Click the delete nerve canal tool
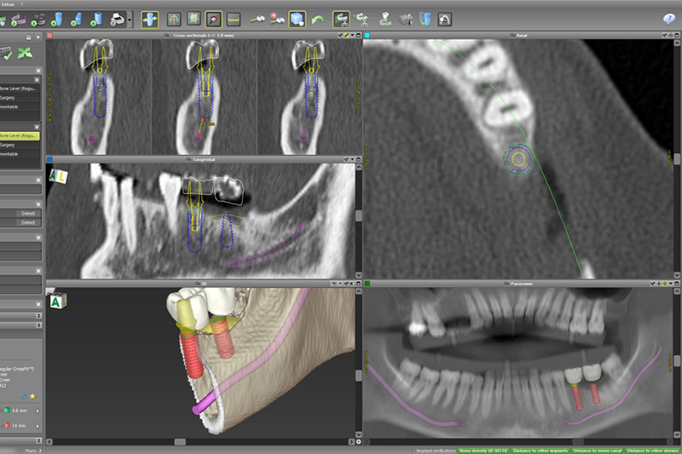Image resolution: width=682 pixels, height=454 pixels. tap(276, 20)
